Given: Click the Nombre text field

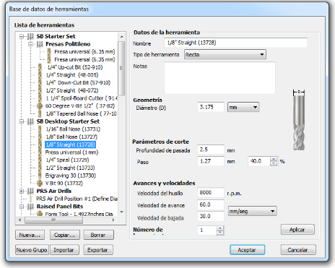Looking at the screenshot, I should 236,43.
